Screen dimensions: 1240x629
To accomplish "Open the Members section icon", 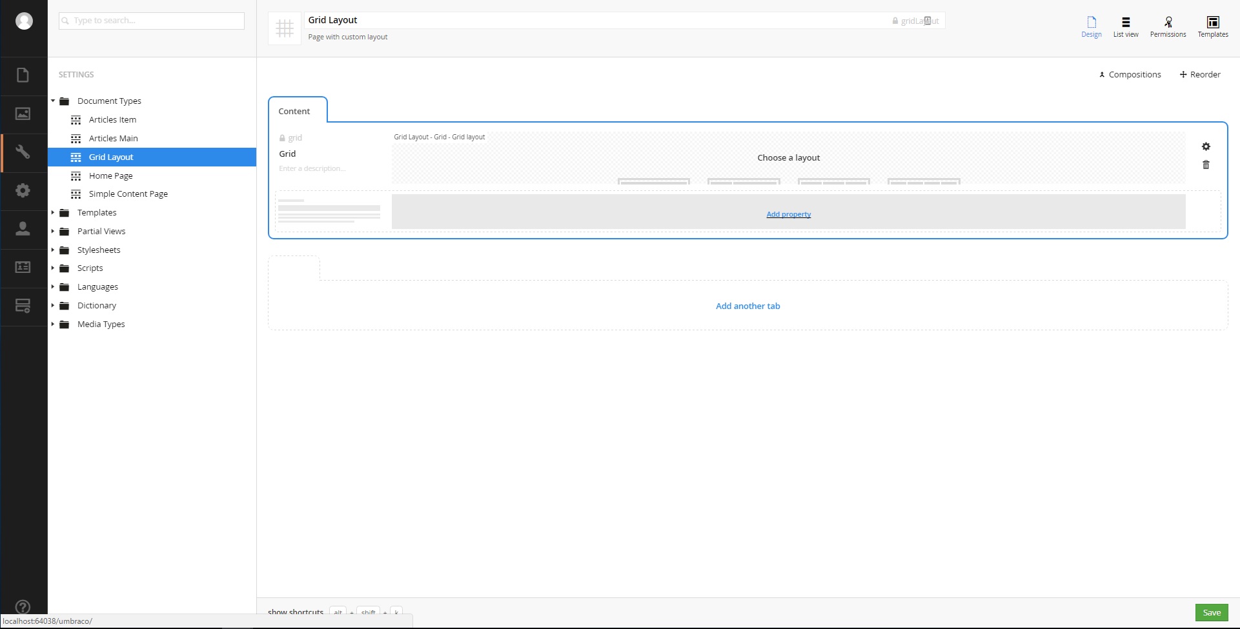I will tap(23, 267).
